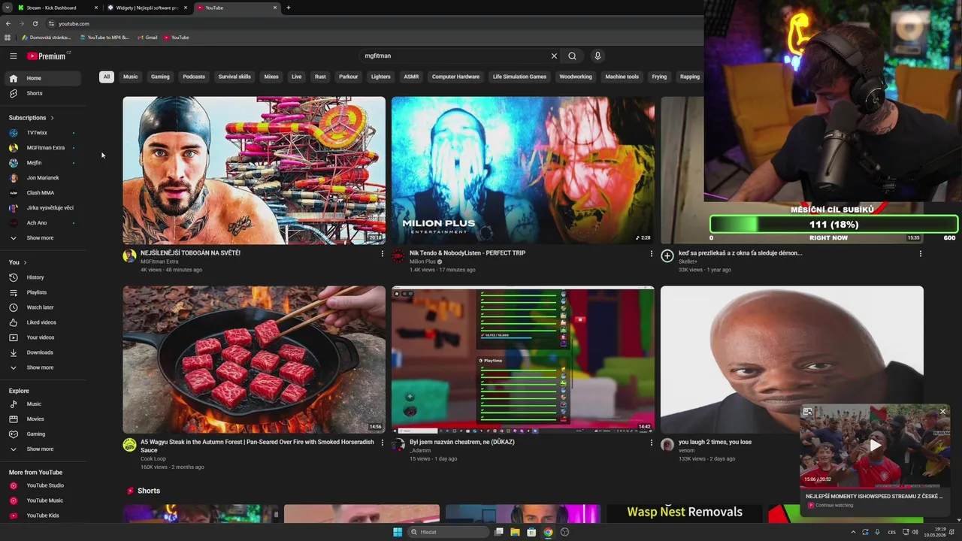Click the browser address bar
Viewport: 962px width, 541px height.
coord(376,23)
